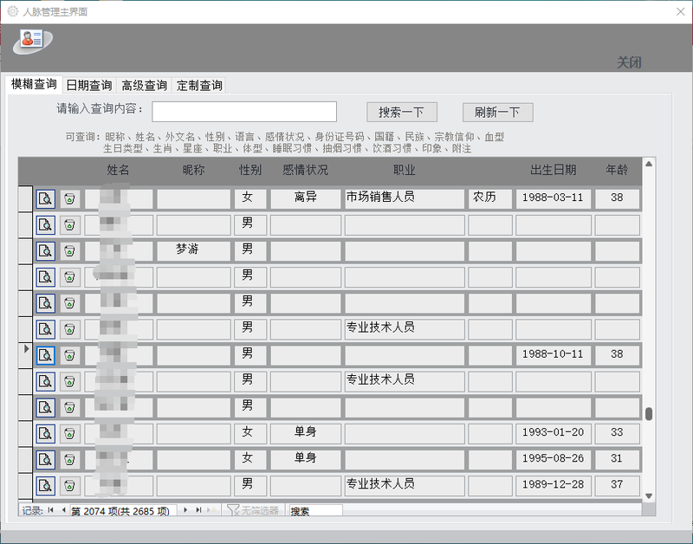Delete the record born 1988-03-11

(70, 199)
